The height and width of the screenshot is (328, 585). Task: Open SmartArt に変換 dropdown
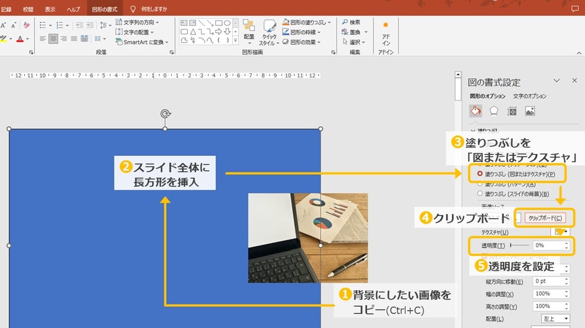point(142,42)
